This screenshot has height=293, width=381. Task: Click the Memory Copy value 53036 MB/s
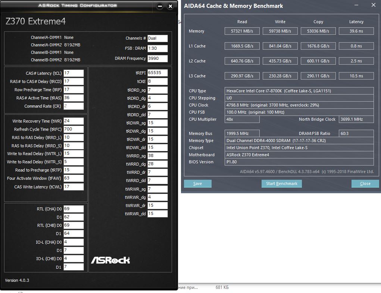click(x=318, y=31)
